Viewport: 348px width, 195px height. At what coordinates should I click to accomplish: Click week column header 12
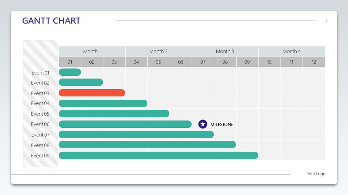(314, 62)
